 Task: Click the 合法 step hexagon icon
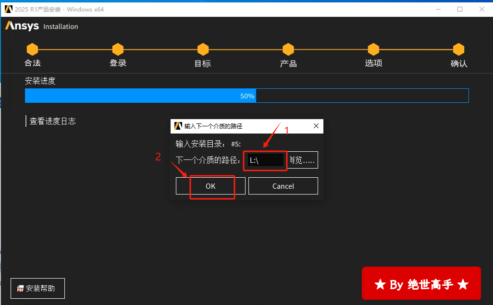point(32,49)
